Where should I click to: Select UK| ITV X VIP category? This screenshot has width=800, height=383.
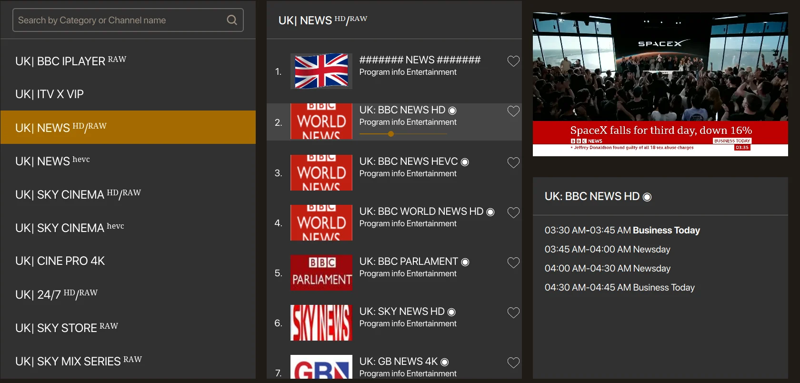[128, 94]
